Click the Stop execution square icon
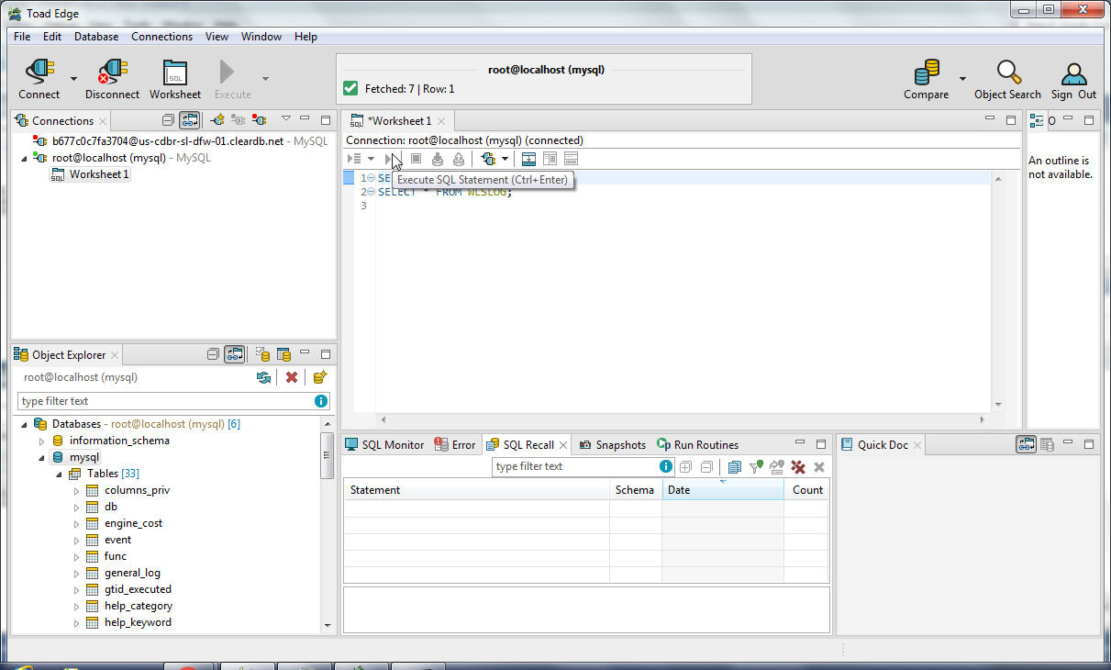This screenshot has height=670, width=1111. [x=416, y=159]
